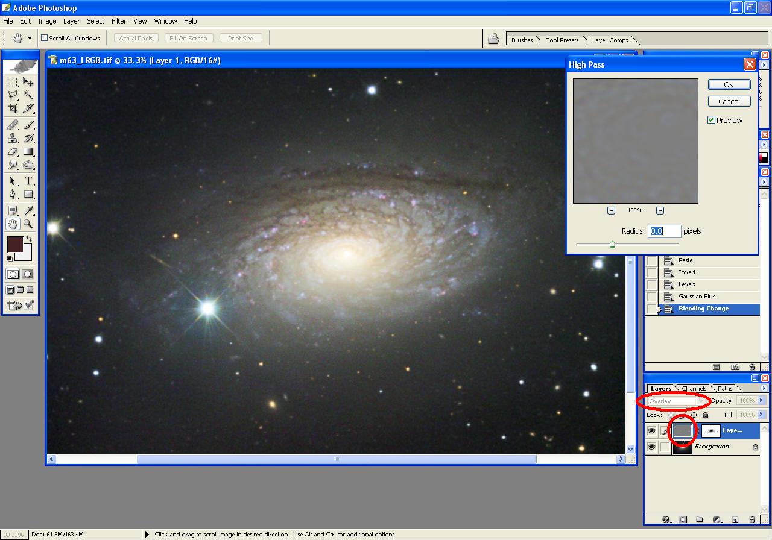Open the Hand tool preset picker

[x=30, y=38]
